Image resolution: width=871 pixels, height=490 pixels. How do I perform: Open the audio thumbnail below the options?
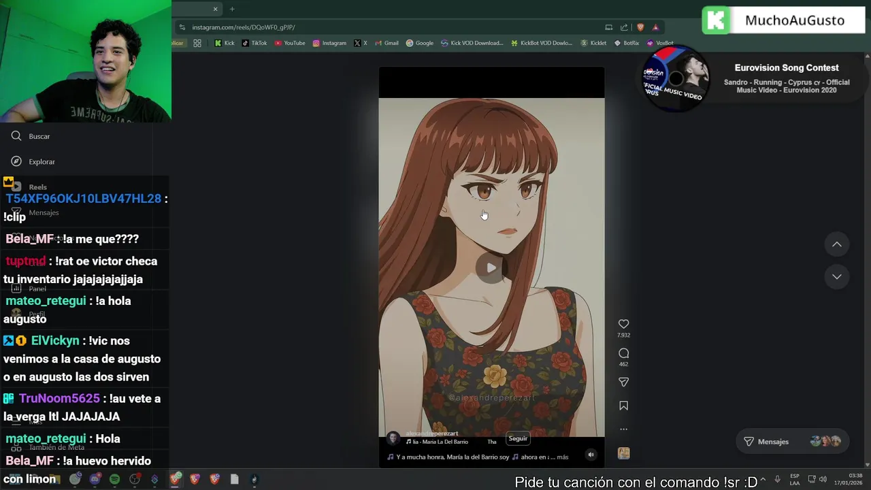(x=623, y=453)
